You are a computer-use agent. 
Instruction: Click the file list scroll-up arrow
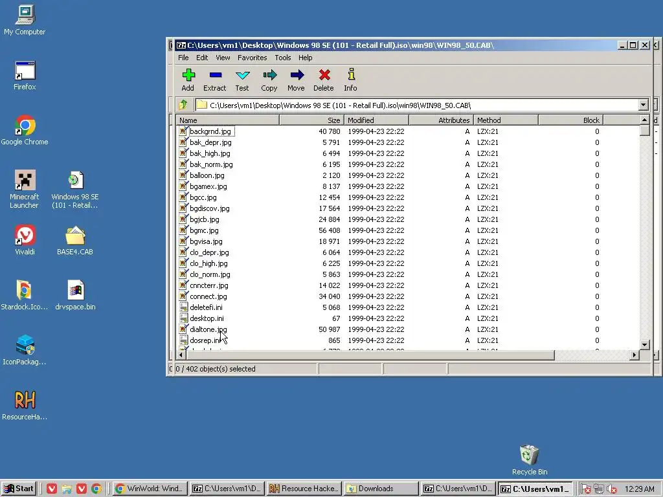(x=644, y=120)
